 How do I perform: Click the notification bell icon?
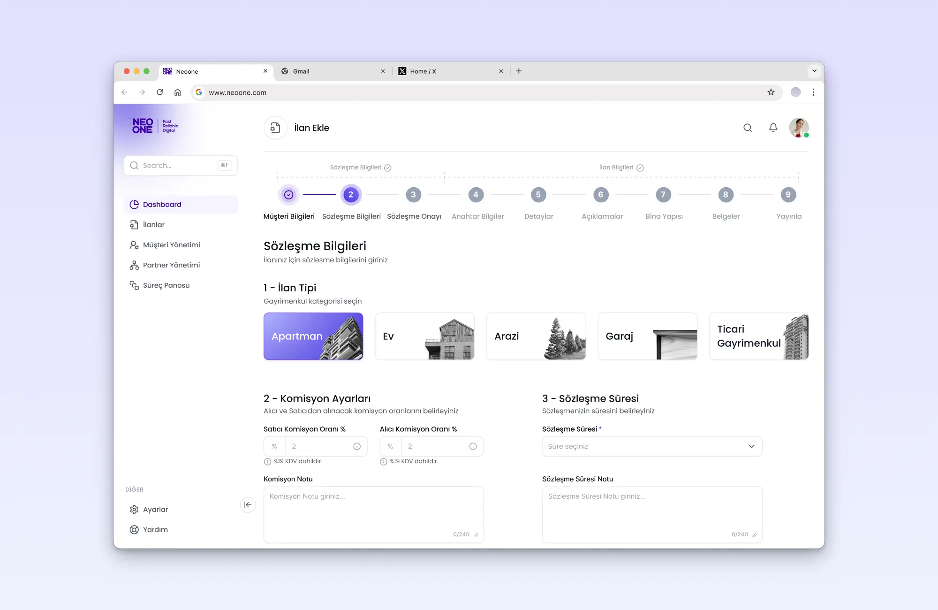tap(773, 128)
